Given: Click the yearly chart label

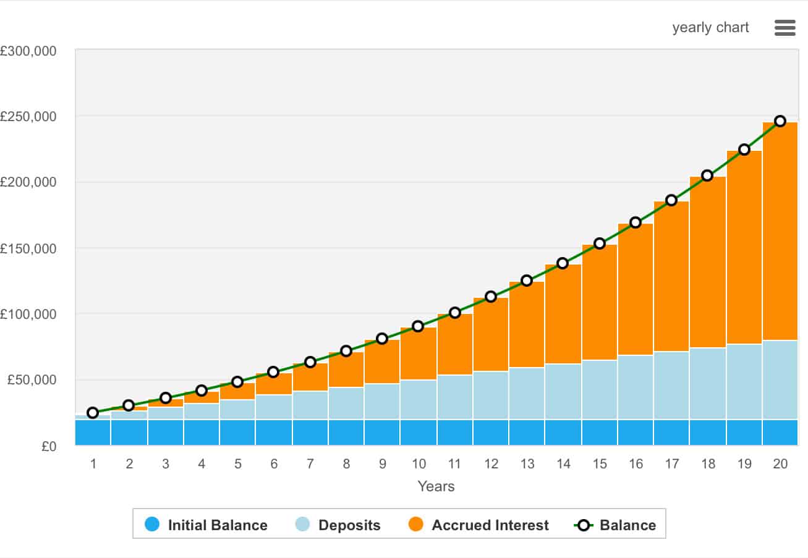Looking at the screenshot, I should [x=710, y=28].
